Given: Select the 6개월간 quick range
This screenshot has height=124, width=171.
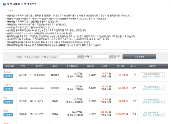Looking at the screenshot, I should click(45, 57).
